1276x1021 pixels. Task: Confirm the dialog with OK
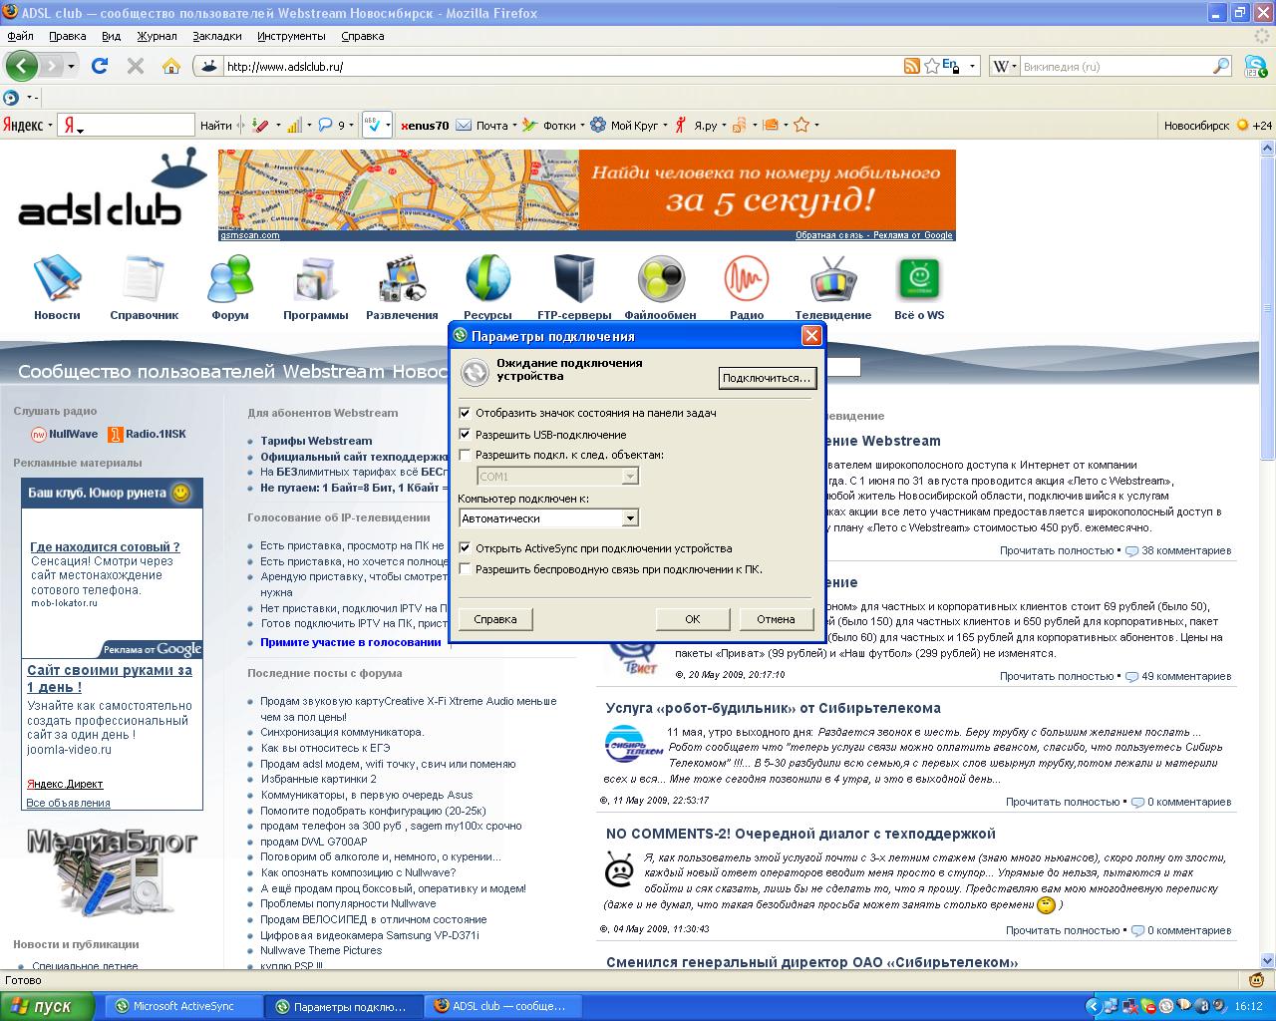click(x=693, y=619)
